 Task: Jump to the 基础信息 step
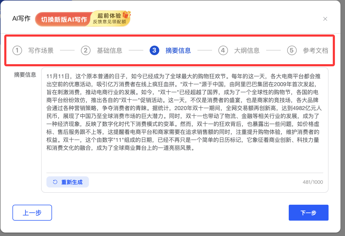coord(109,50)
